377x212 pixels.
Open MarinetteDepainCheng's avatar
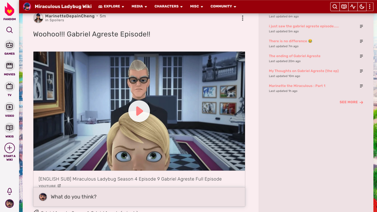[x=38, y=18]
